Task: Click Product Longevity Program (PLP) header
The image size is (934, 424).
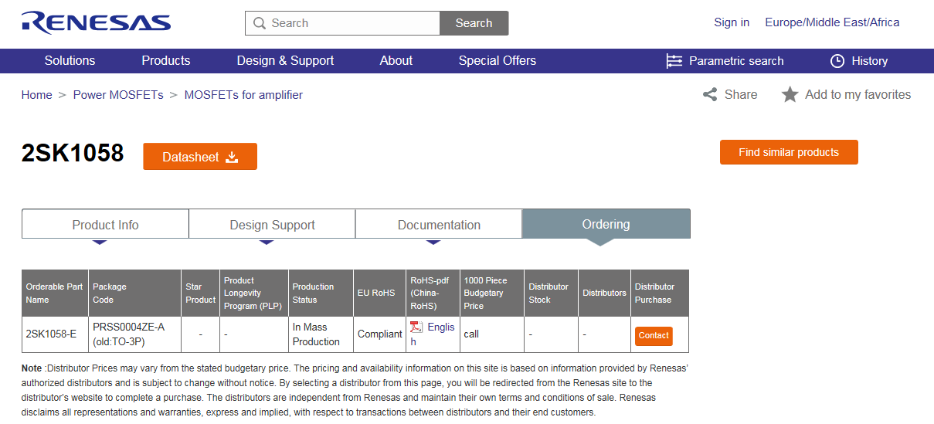Action: click(x=254, y=293)
